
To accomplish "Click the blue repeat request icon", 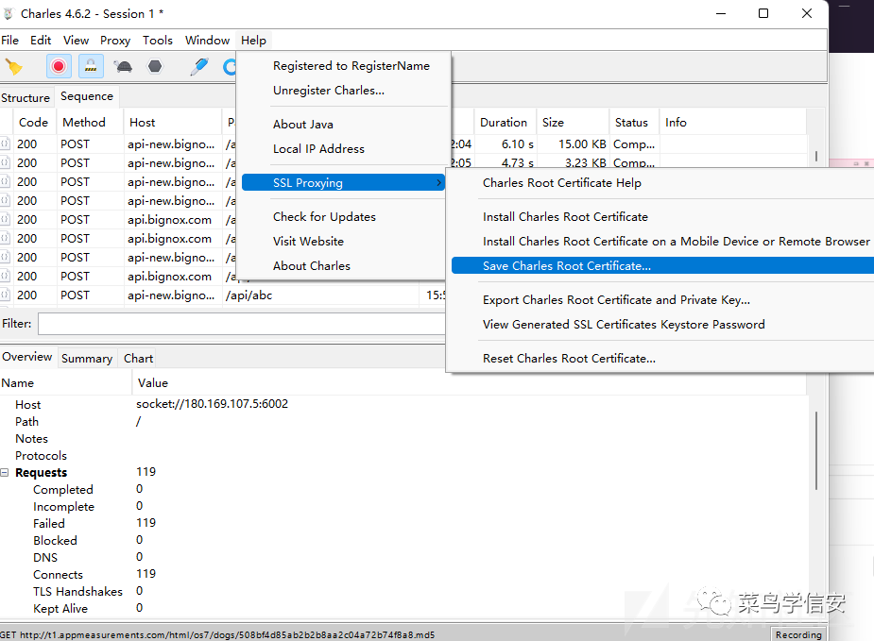I will [230, 67].
